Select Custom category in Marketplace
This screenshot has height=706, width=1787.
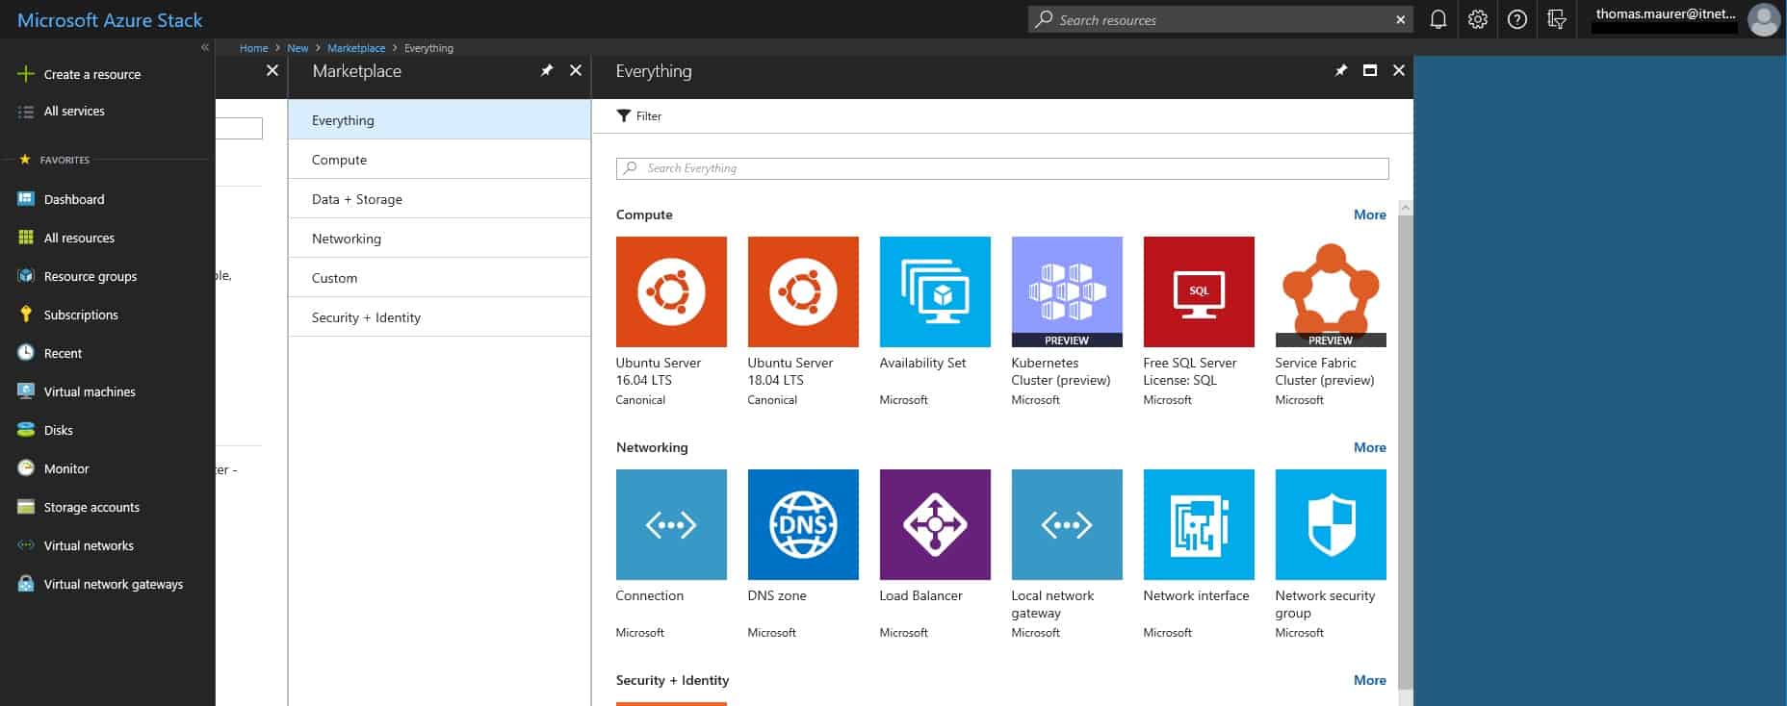[439, 278]
